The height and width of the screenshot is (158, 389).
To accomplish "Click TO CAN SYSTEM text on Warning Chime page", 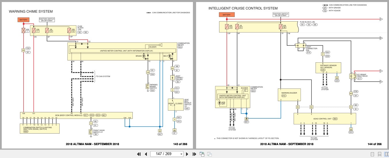I will [103, 76].
